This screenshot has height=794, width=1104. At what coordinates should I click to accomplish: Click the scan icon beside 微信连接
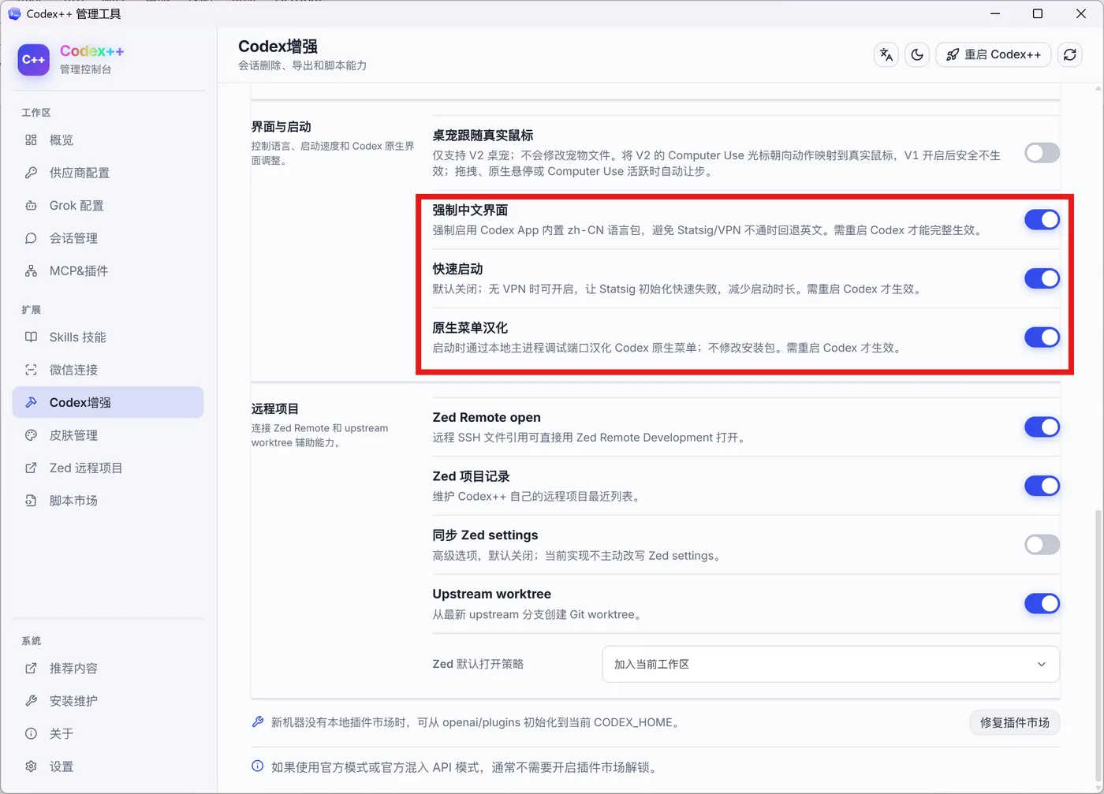[31, 370]
